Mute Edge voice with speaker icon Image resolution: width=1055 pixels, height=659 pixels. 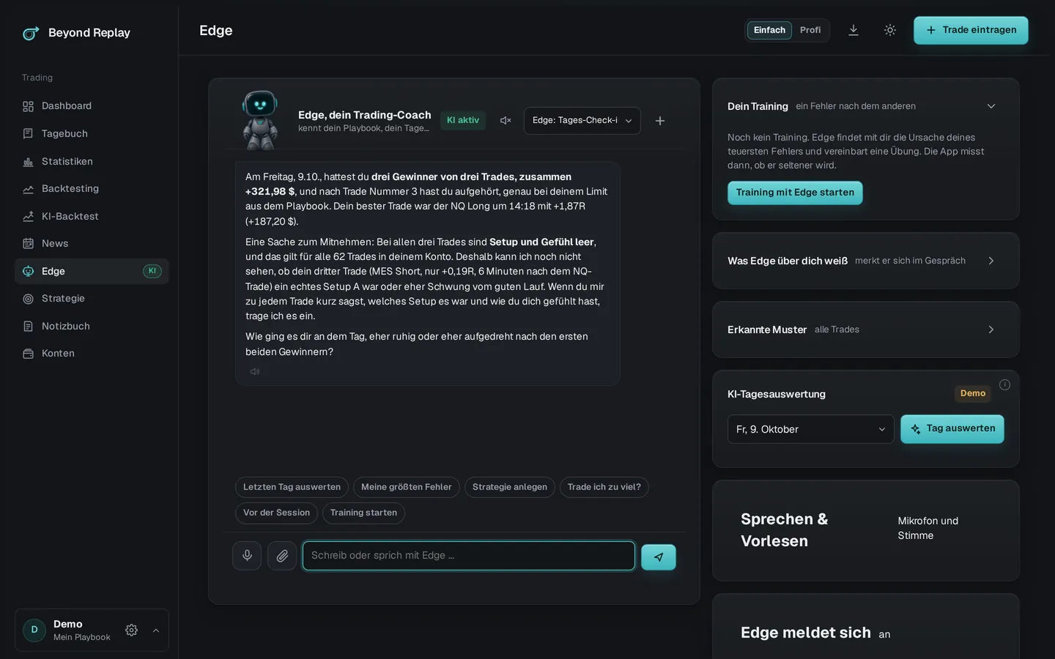[506, 121]
